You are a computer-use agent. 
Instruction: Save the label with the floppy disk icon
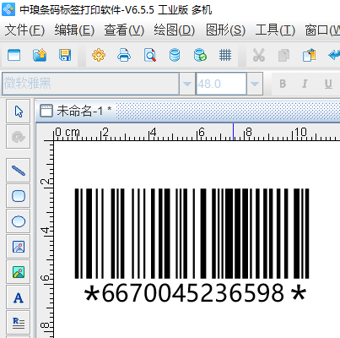[x=65, y=55]
